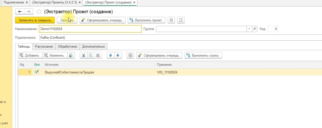The width and height of the screenshot is (322, 128).
Task: Open the history clock icon
Action: point(171,20)
